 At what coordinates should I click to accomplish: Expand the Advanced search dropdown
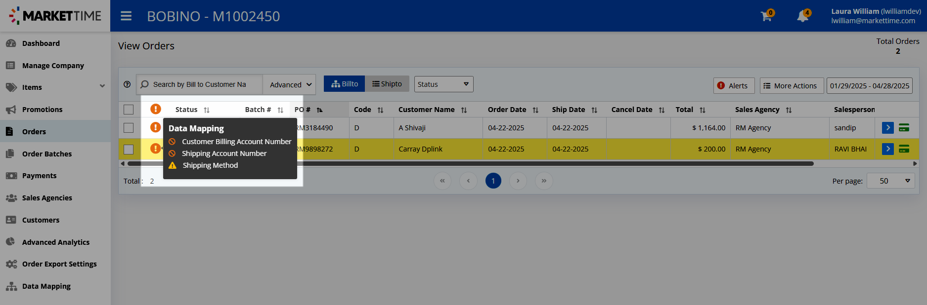290,84
